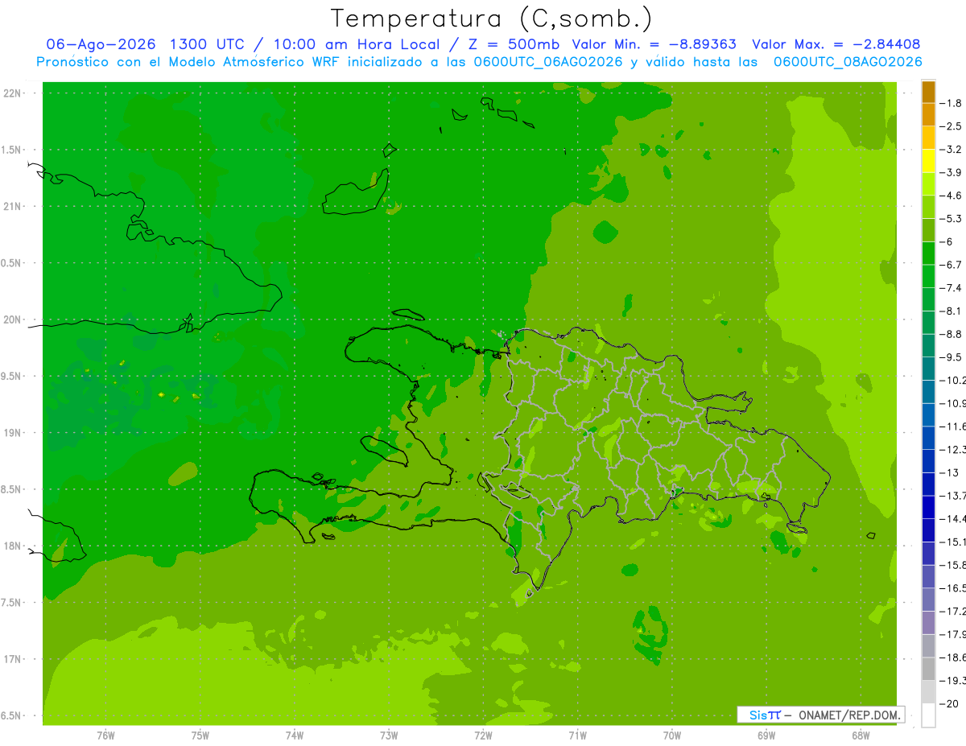Click the 'Valor Max. = -2.84408' value

(x=836, y=44)
